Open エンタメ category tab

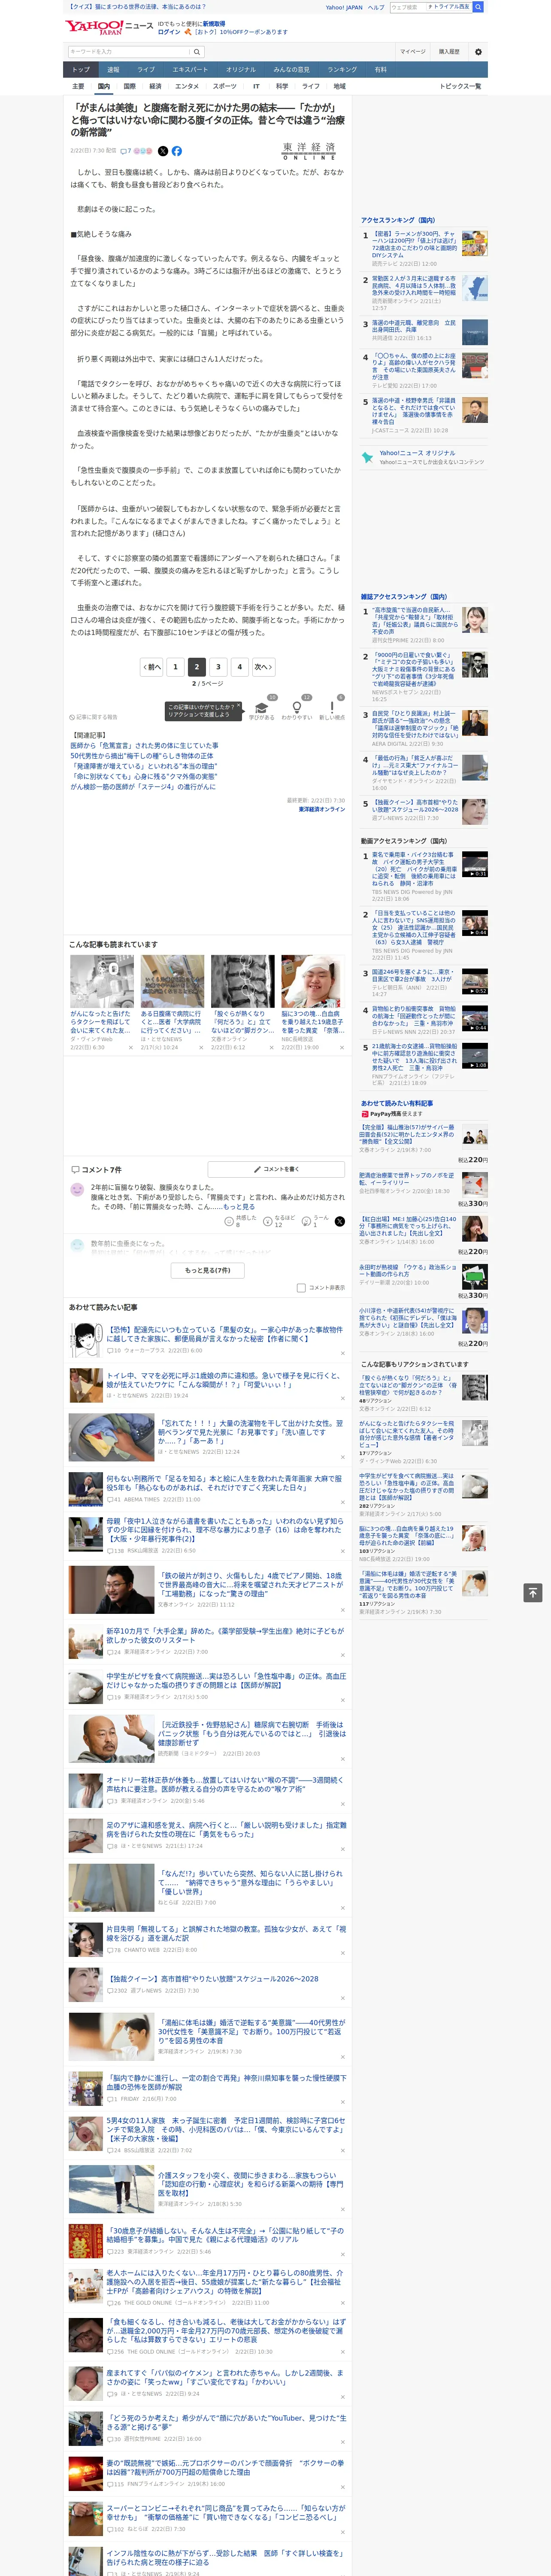pyautogui.click(x=187, y=86)
